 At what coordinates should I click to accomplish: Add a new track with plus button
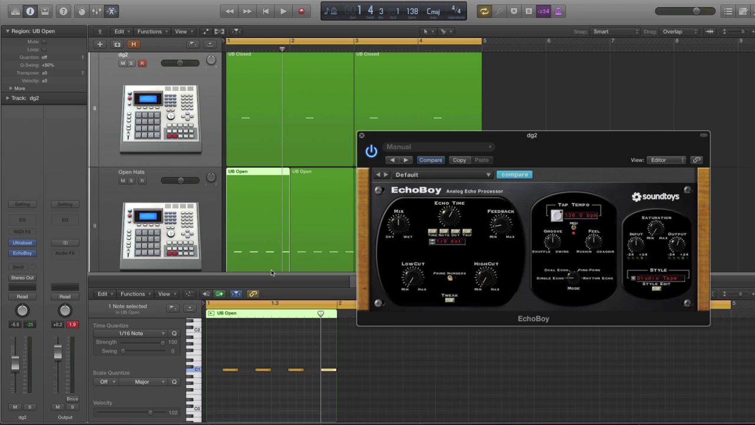click(100, 44)
